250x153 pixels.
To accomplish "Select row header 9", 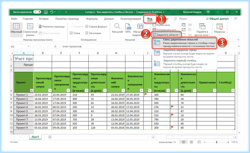I will 12,111.
